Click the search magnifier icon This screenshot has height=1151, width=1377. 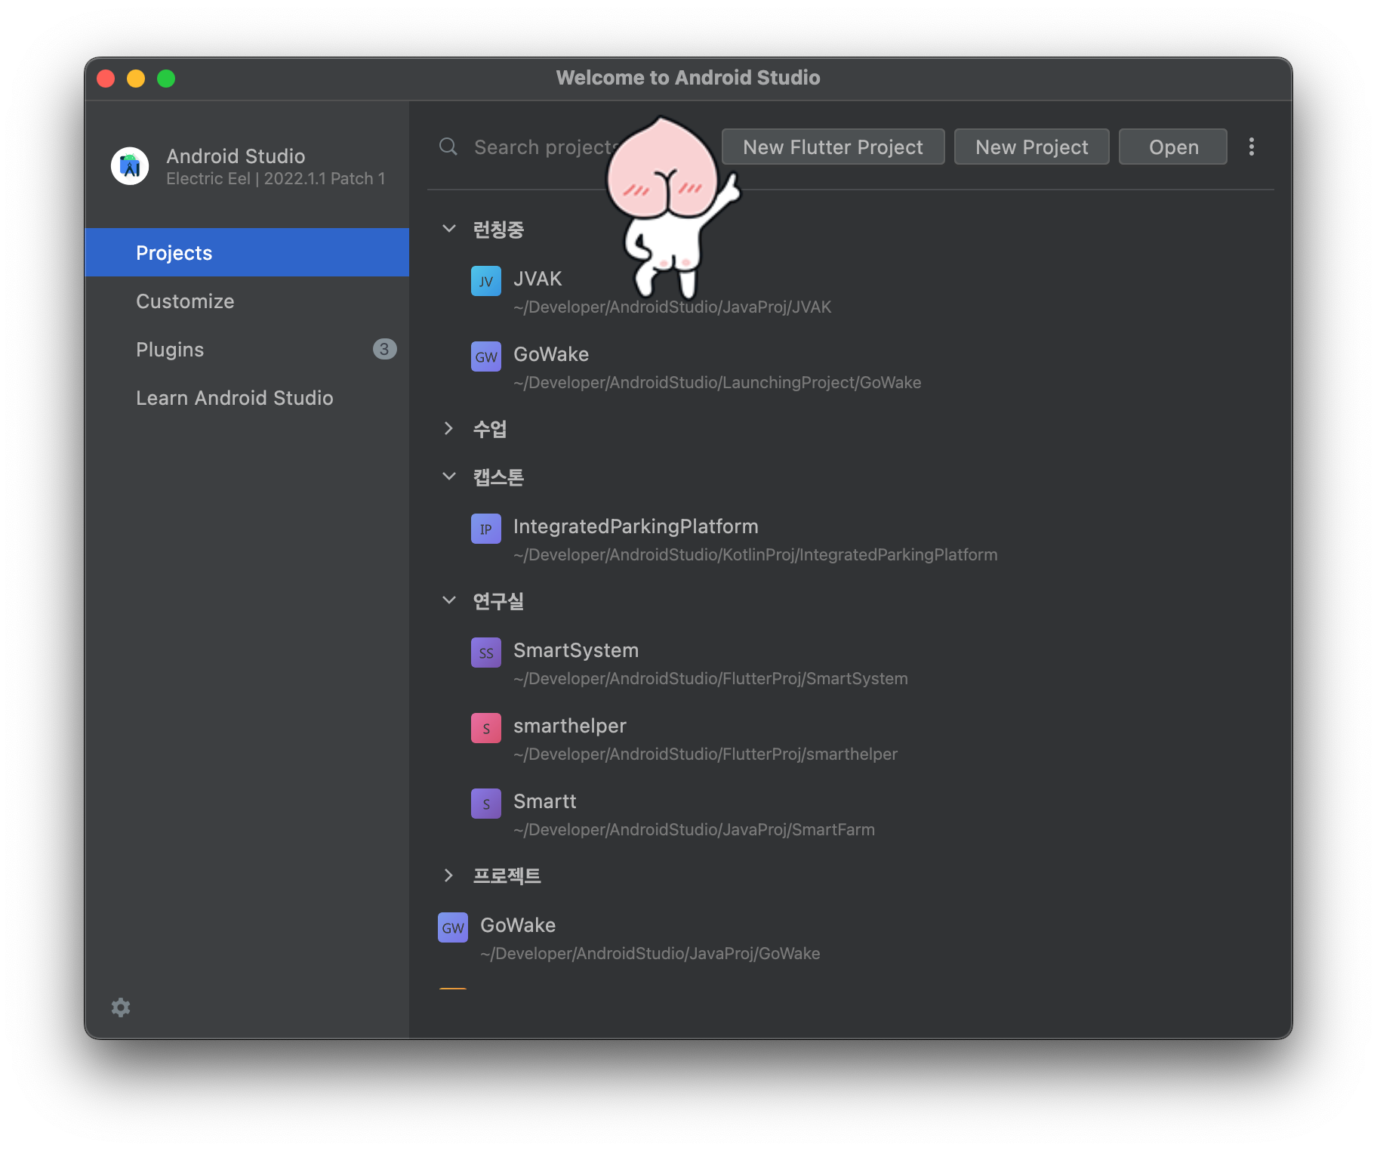448,147
